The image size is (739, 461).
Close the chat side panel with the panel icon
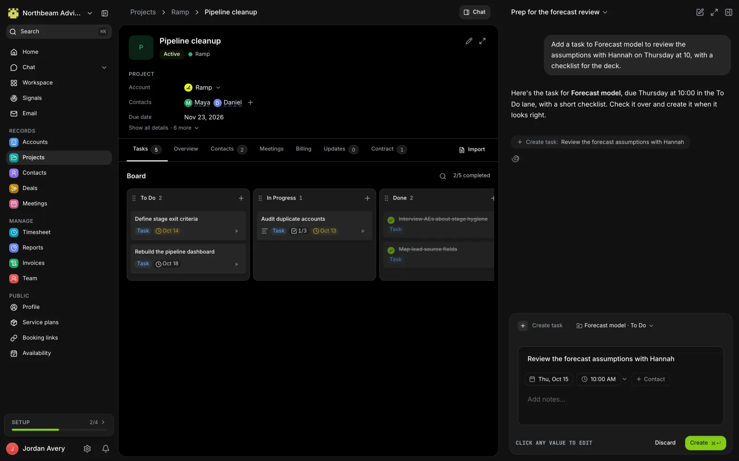728,12
